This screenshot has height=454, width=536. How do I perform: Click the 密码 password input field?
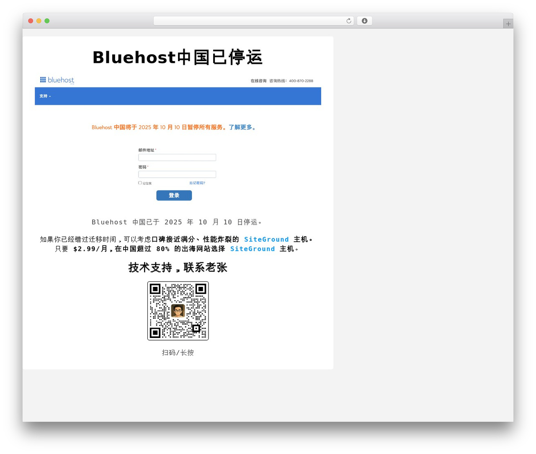[x=177, y=174]
